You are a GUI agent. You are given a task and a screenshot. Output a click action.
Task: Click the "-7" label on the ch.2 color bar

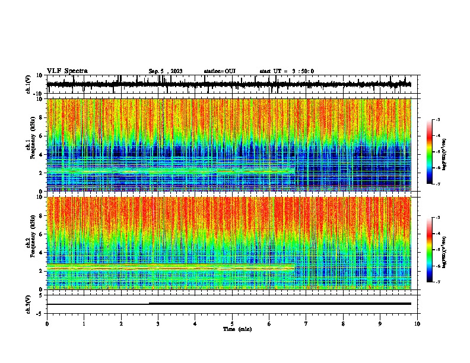[438, 282]
